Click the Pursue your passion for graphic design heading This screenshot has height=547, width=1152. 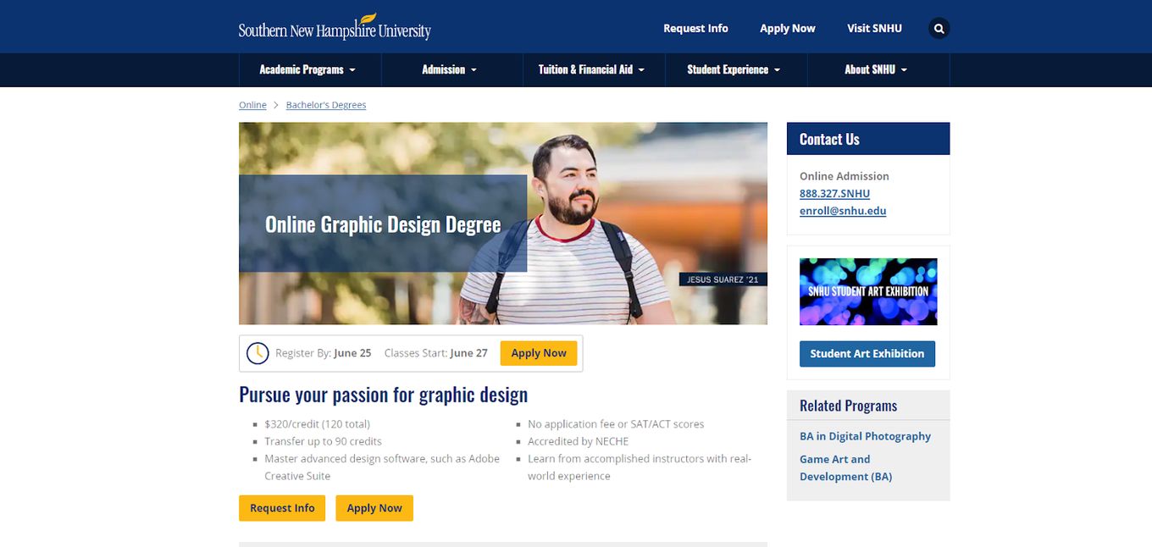tap(383, 395)
